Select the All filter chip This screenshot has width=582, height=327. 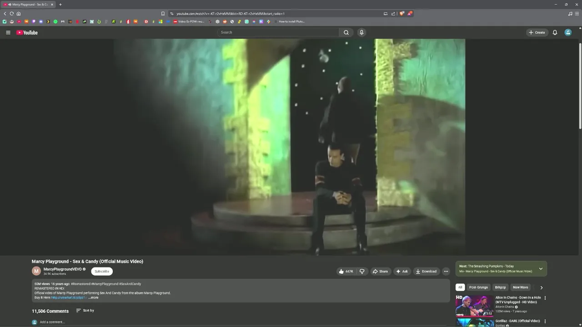pos(460,287)
